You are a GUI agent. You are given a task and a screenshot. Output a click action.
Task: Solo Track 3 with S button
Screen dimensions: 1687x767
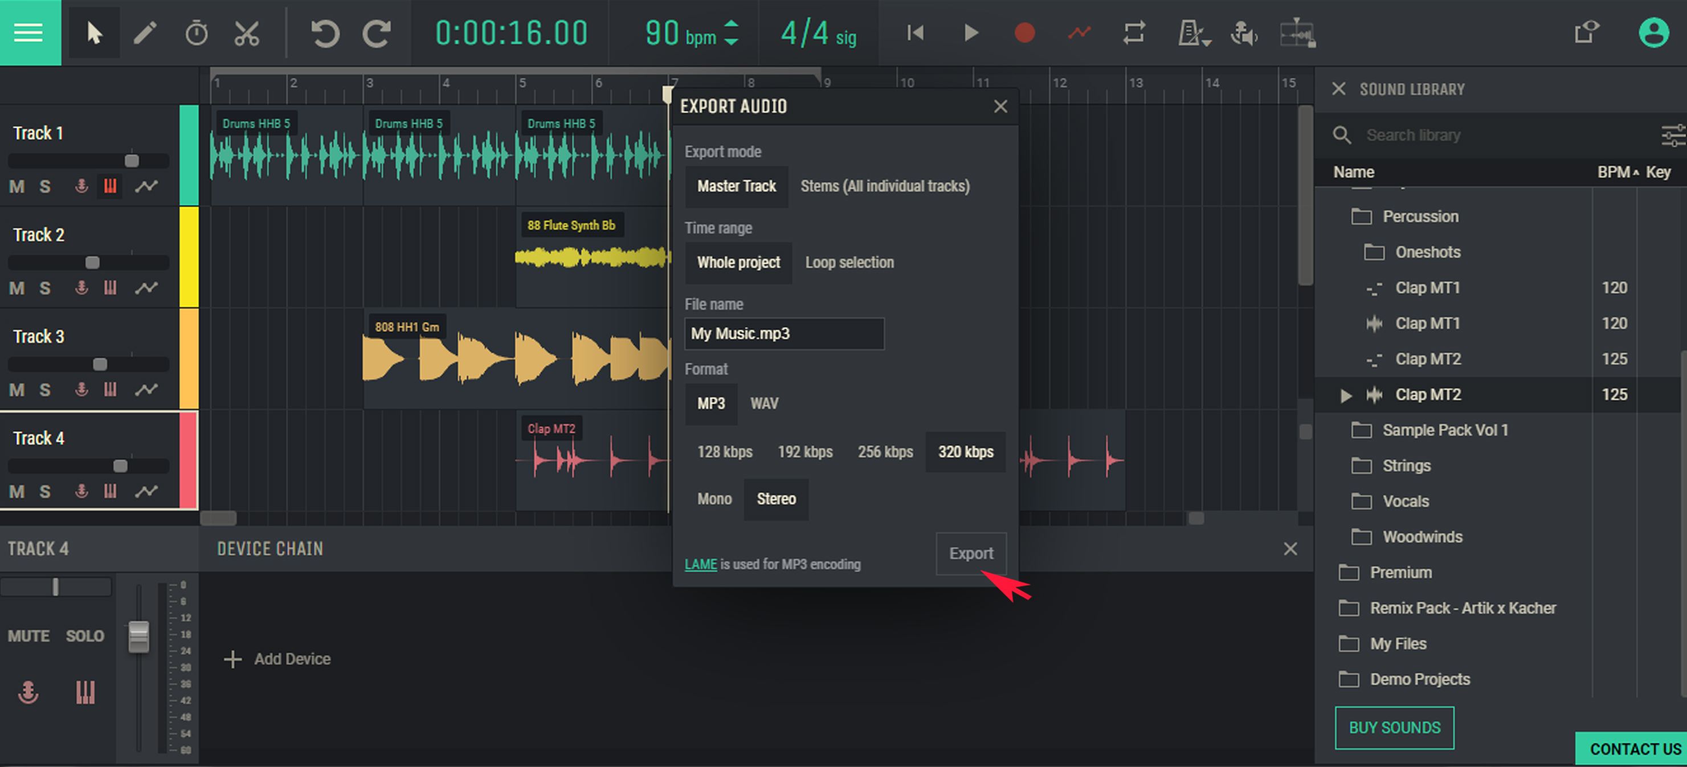tap(44, 390)
